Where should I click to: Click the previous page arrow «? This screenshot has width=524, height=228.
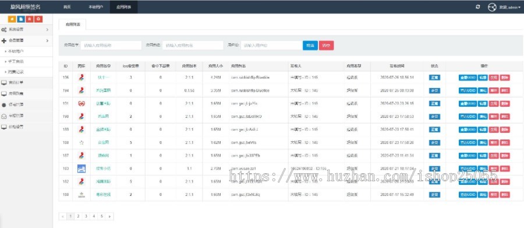click(x=62, y=216)
